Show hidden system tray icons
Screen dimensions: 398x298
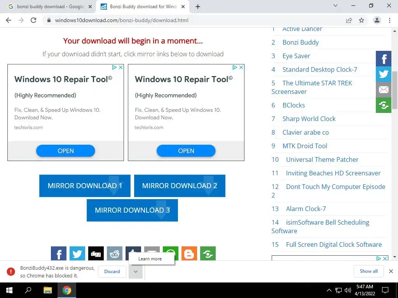pos(329,290)
